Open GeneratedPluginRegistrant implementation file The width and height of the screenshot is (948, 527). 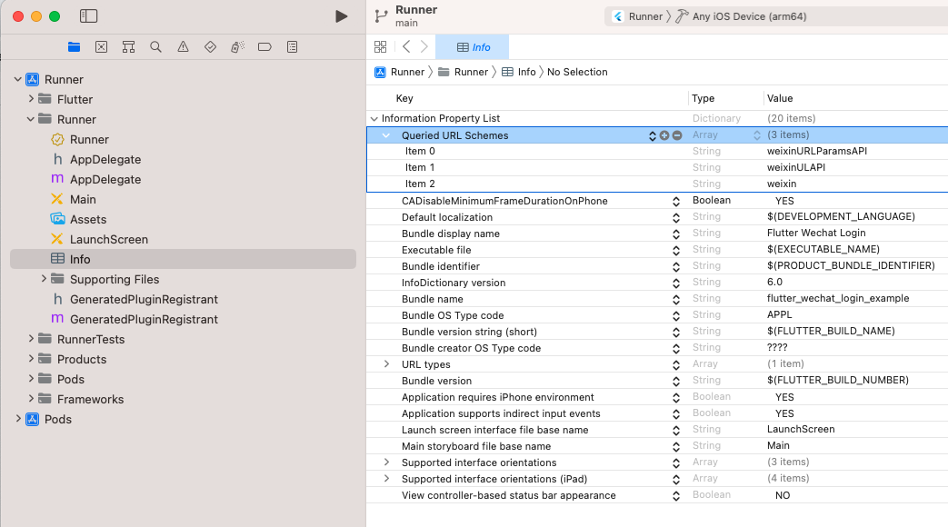(135, 319)
